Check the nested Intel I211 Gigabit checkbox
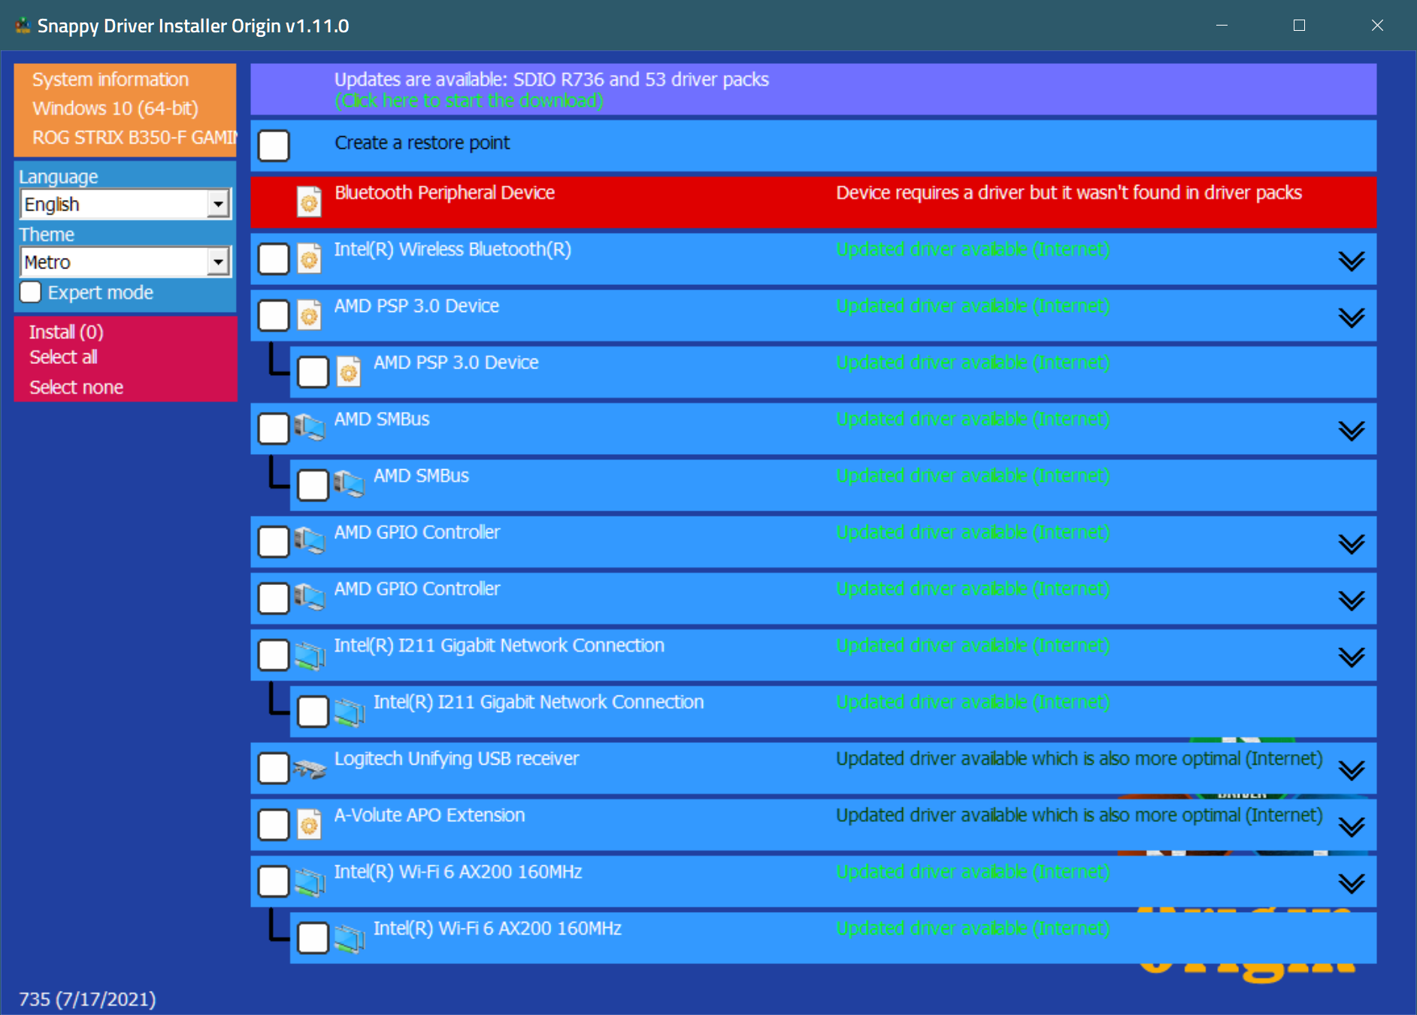This screenshot has height=1015, width=1417. 313,710
